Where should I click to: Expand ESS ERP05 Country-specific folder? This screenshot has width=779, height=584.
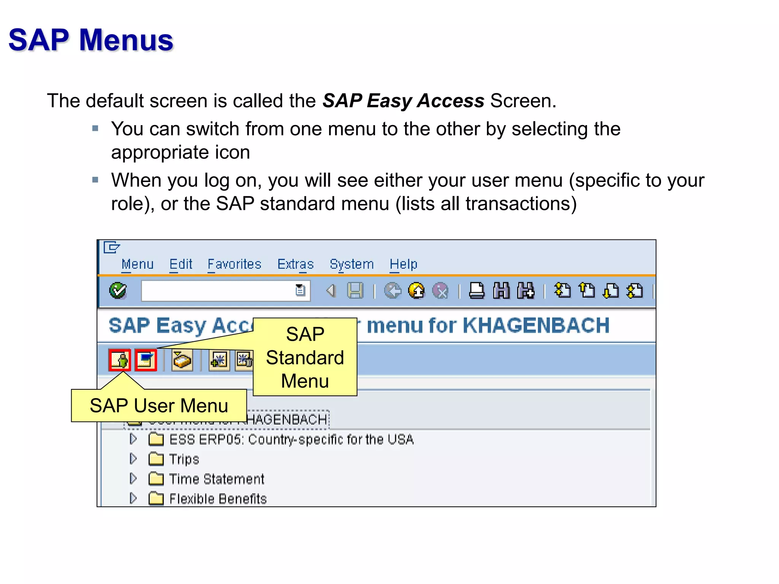(133, 439)
